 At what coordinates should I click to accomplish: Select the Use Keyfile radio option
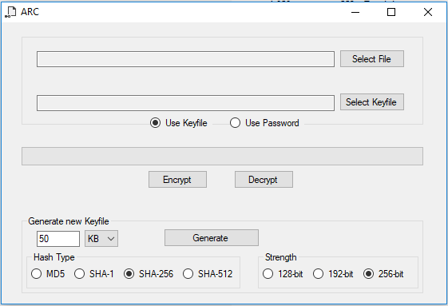pyautogui.click(x=179, y=123)
